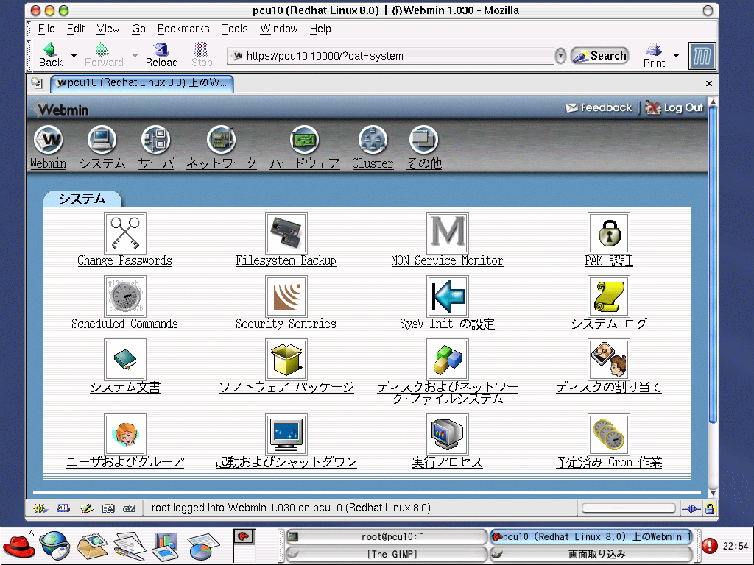Click the Log Out link
Screen dimensions: 754x565
tap(674, 107)
